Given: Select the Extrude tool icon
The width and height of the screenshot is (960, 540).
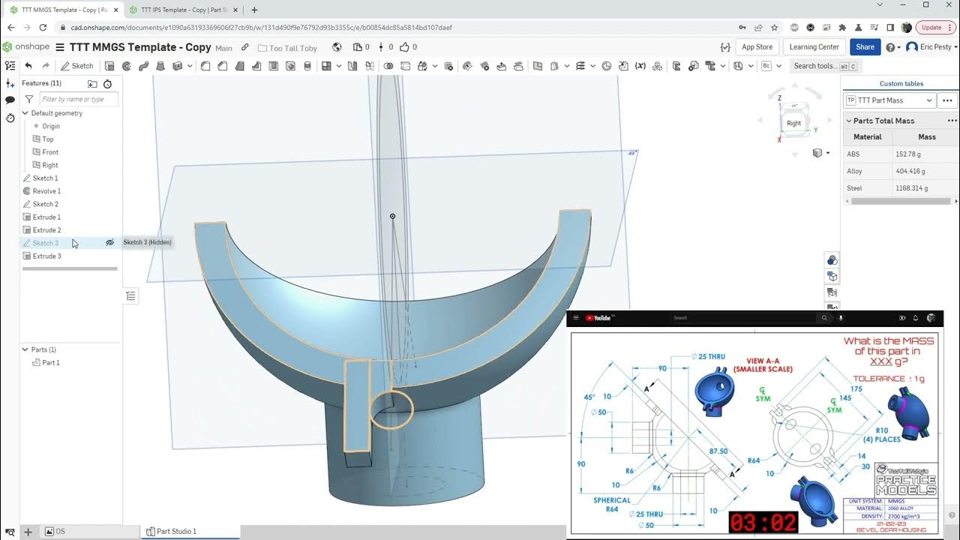Looking at the screenshot, I should (x=109, y=66).
